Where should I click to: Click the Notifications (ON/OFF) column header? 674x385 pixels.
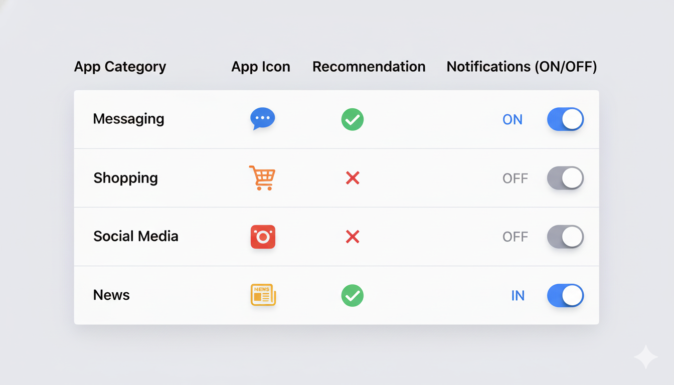pyautogui.click(x=522, y=67)
